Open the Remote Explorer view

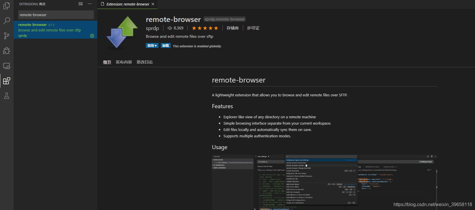point(6,66)
